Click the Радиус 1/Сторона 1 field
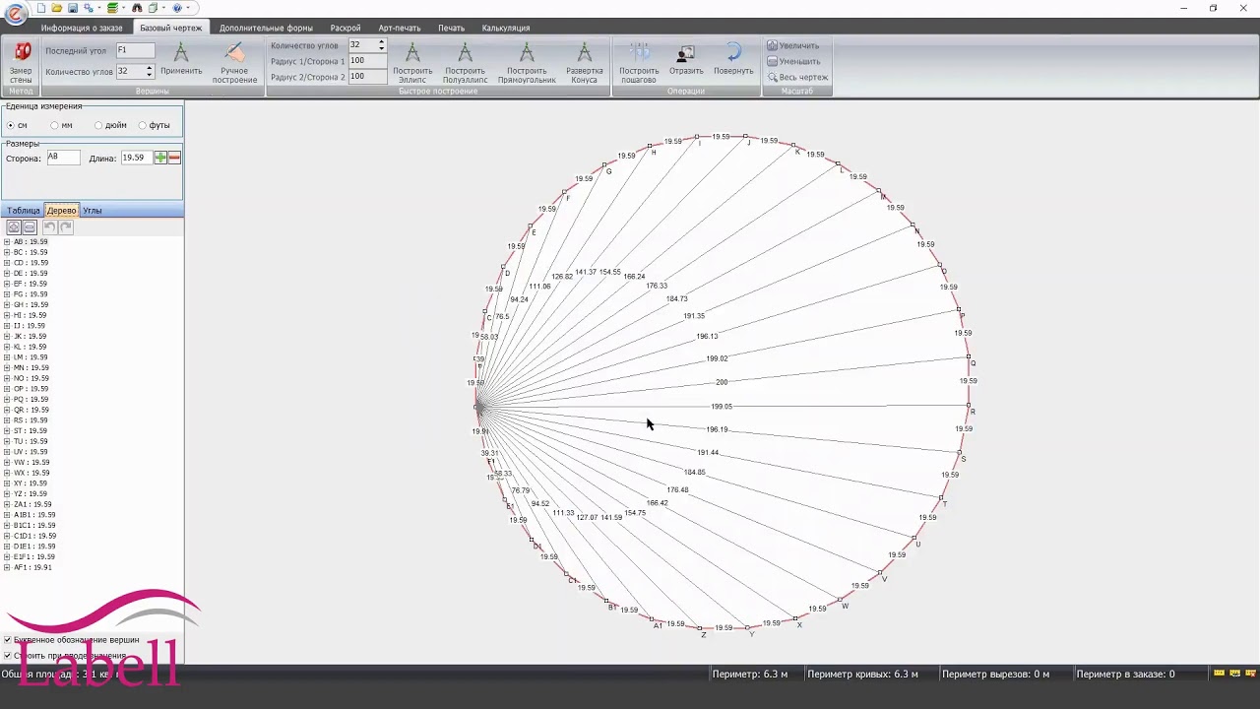This screenshot has width=1260, height=709. 367,61
